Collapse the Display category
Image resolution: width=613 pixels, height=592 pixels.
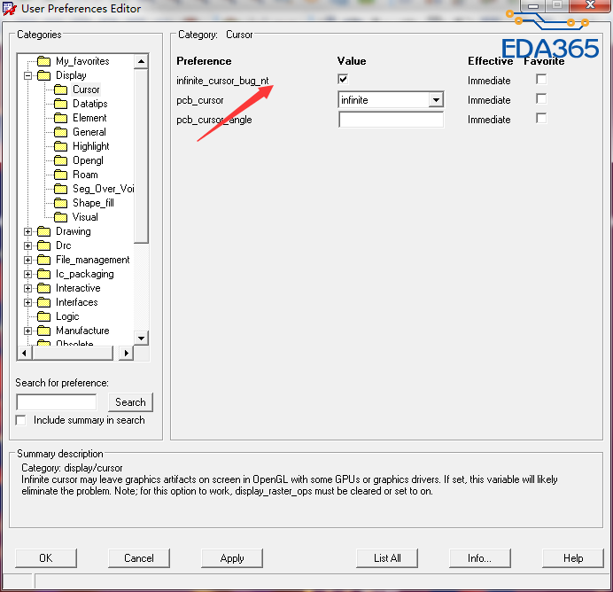[27, 75]
